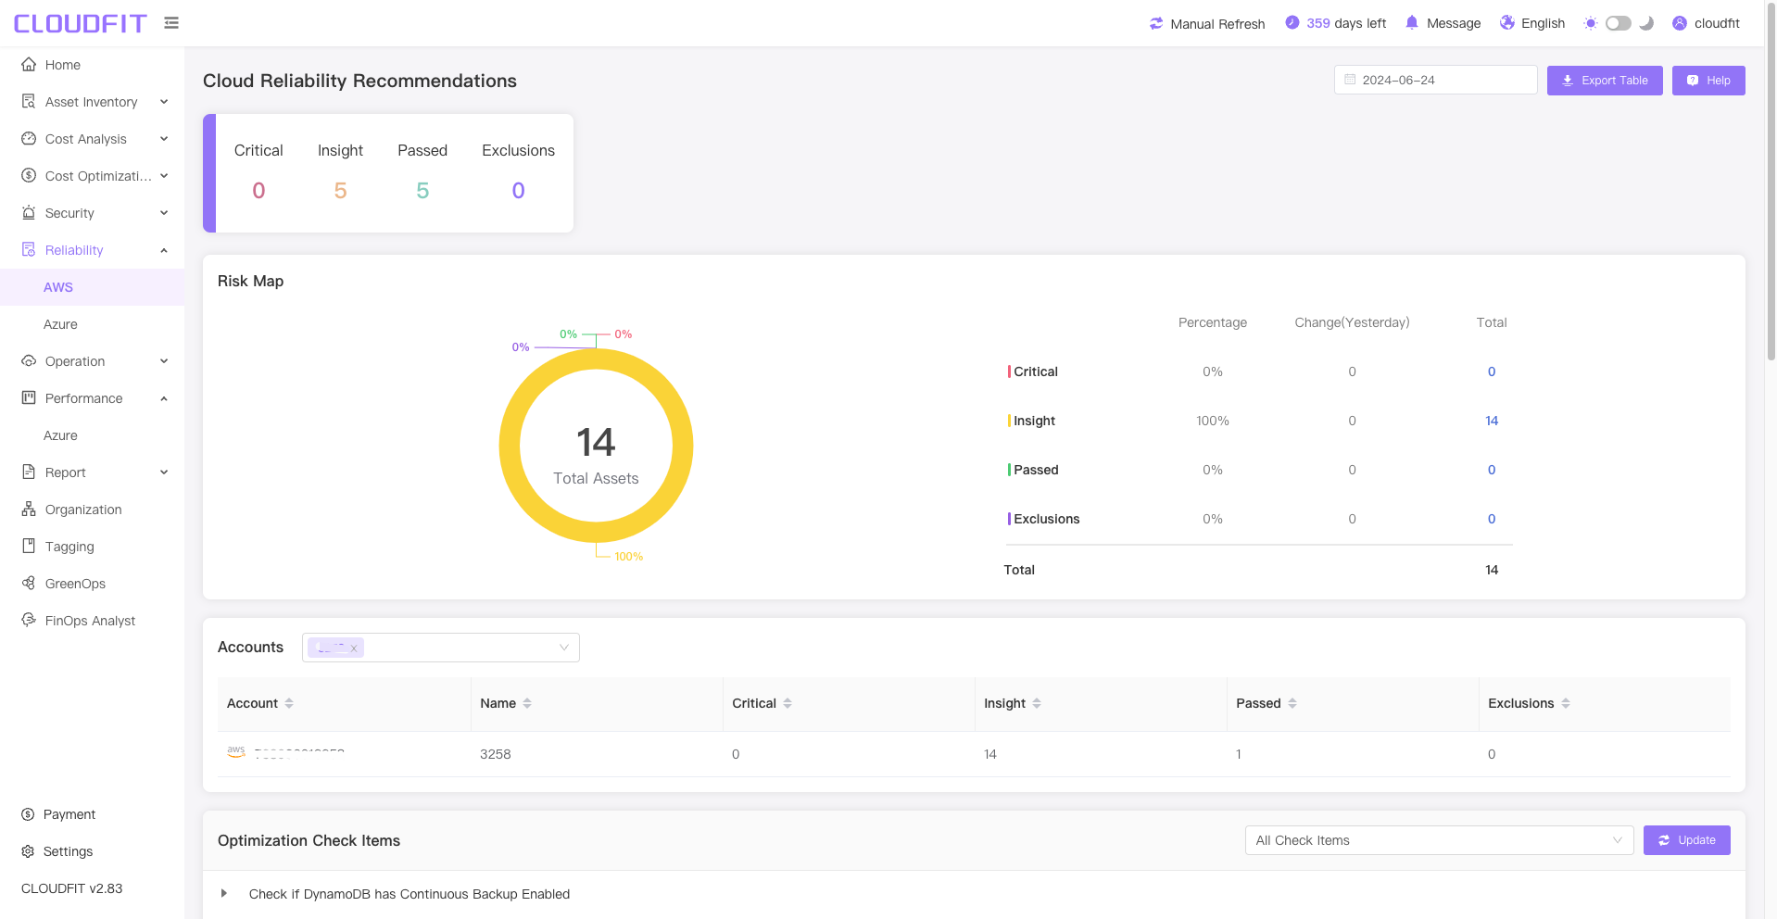Click the Home icon in sidebar
The height and width of the screenshot is (919, 1777).
(x=29, y=65)
